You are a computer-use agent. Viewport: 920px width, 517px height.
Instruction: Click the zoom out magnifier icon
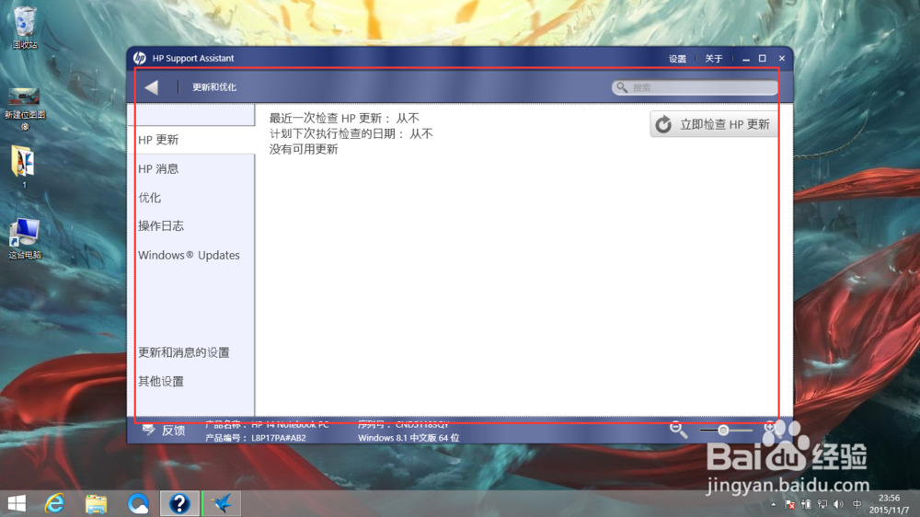pos(678,430)
